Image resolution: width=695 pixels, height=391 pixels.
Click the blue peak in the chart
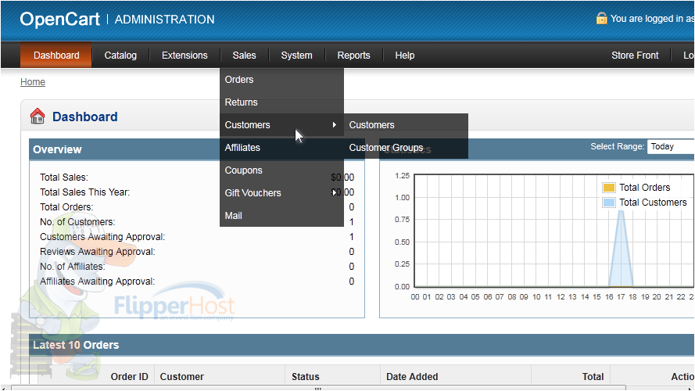621,248
